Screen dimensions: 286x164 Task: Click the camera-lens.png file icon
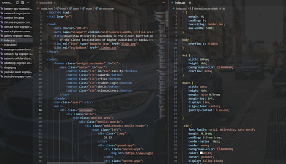pos(2,18)
